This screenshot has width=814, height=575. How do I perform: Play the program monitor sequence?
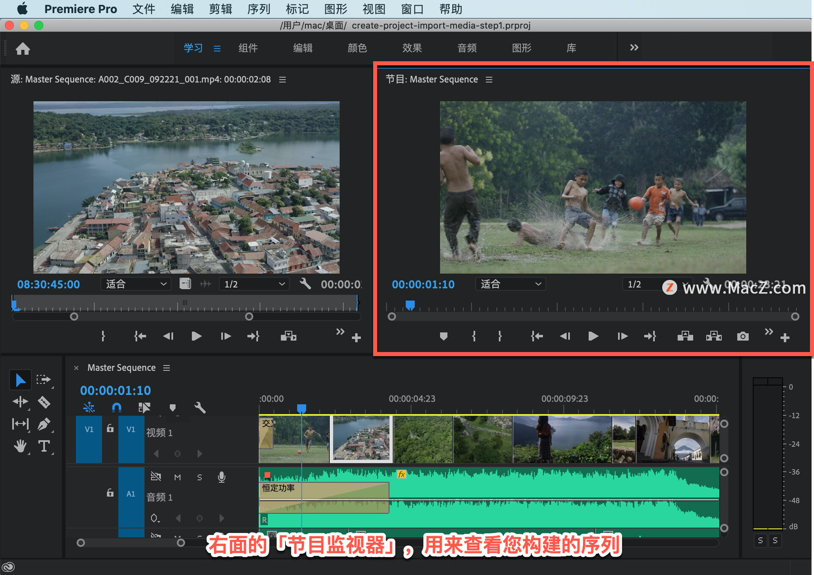(593, 336)
